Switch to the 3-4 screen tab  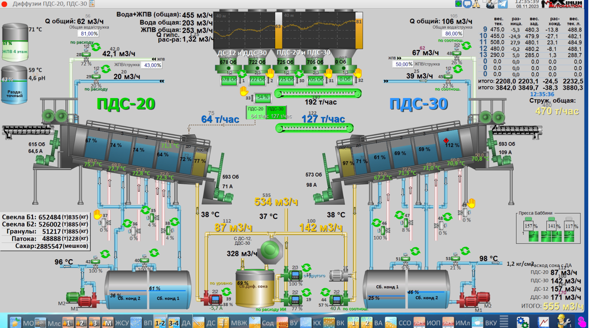pyautogui.click(x=173, y=322)
